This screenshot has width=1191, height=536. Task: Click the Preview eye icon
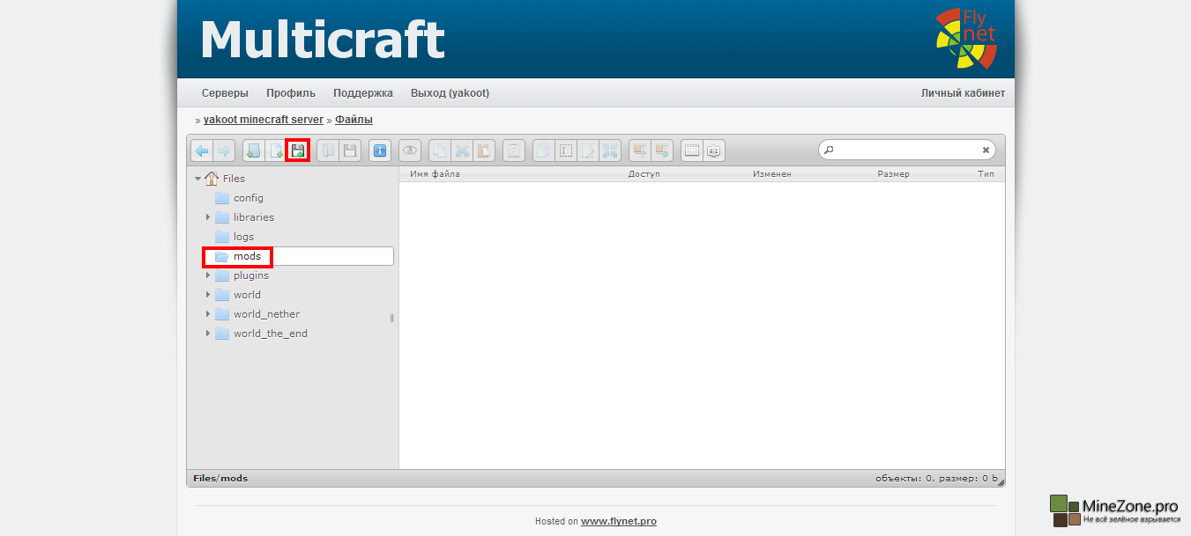click(409, 151)
